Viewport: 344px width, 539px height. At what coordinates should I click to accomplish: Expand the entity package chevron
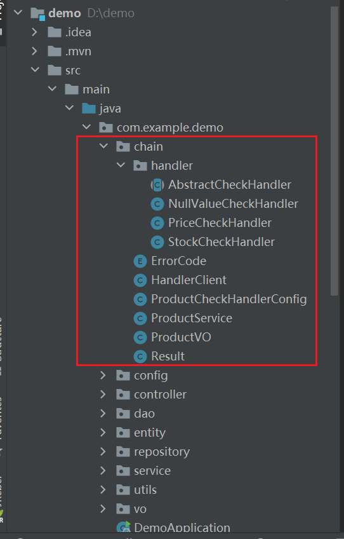coord(103,432)
